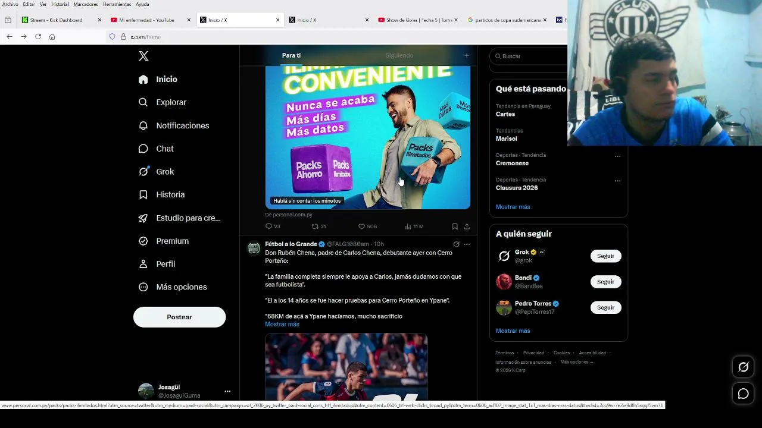Switch to Mi enfermedad - YouTube tab
Viewport: 762px width, 428px height.
click(146, 20)
